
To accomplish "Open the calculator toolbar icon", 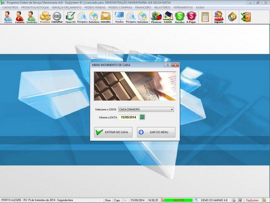I will tap(205, 17).
